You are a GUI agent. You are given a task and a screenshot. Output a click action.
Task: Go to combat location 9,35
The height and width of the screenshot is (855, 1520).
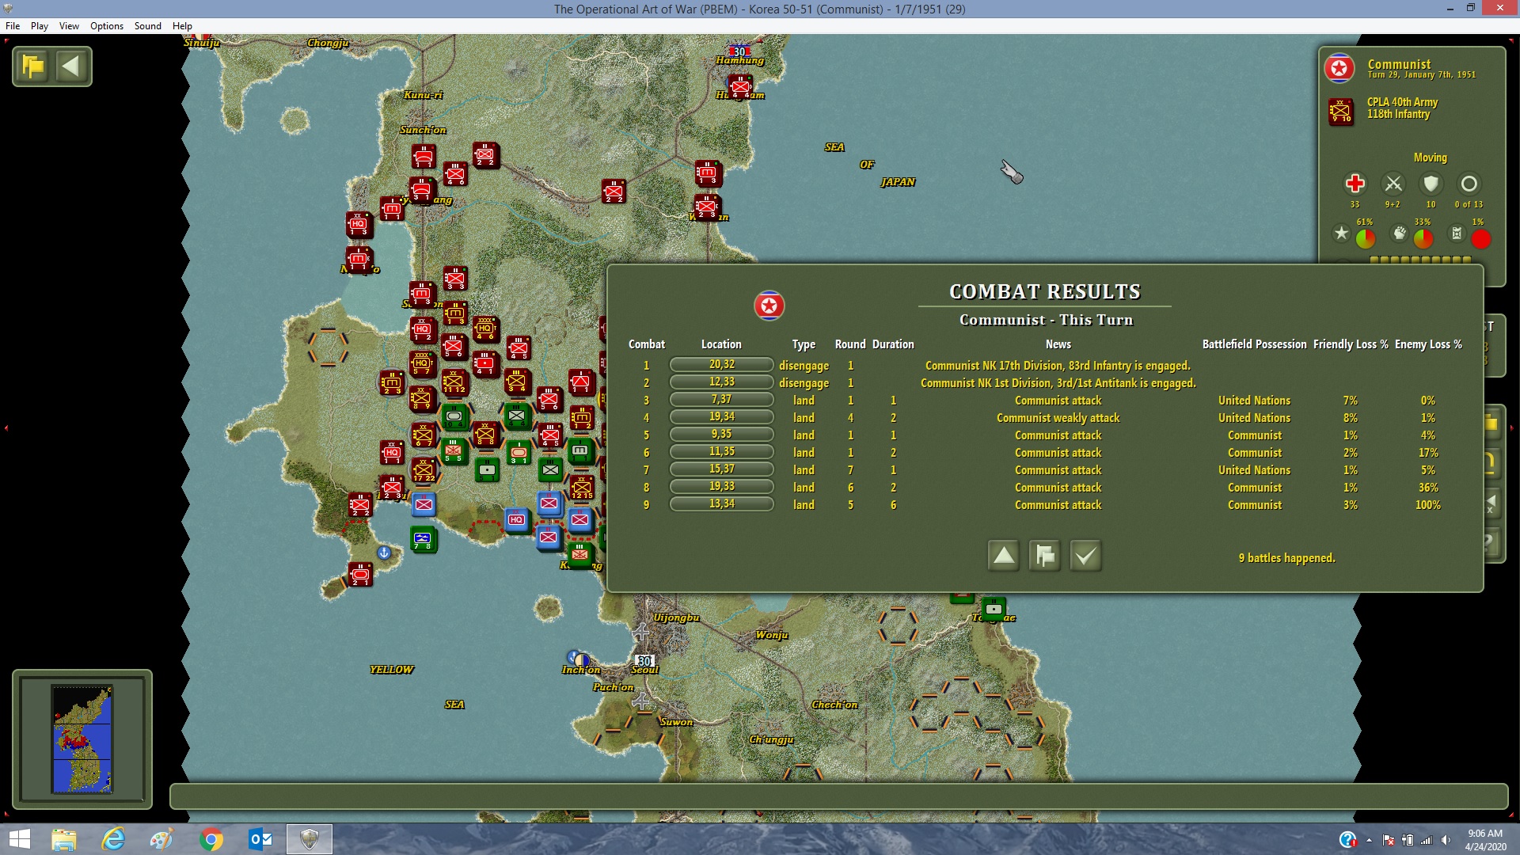click(722, 435)
